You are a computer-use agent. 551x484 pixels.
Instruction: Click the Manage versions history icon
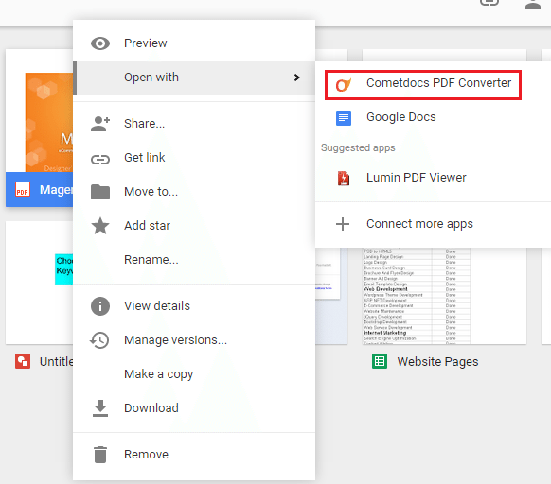coord(99,340)
